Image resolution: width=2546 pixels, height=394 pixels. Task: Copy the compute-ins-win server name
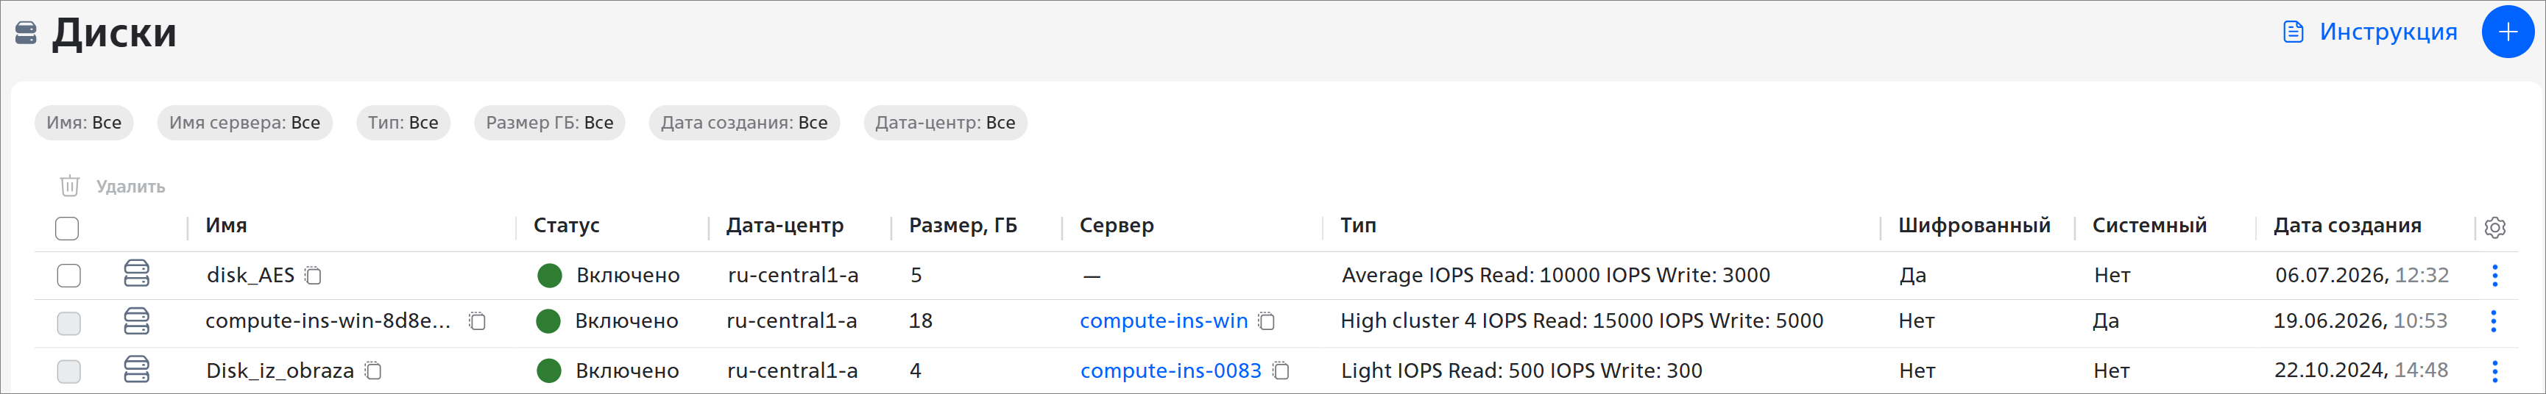point(1266,321)
